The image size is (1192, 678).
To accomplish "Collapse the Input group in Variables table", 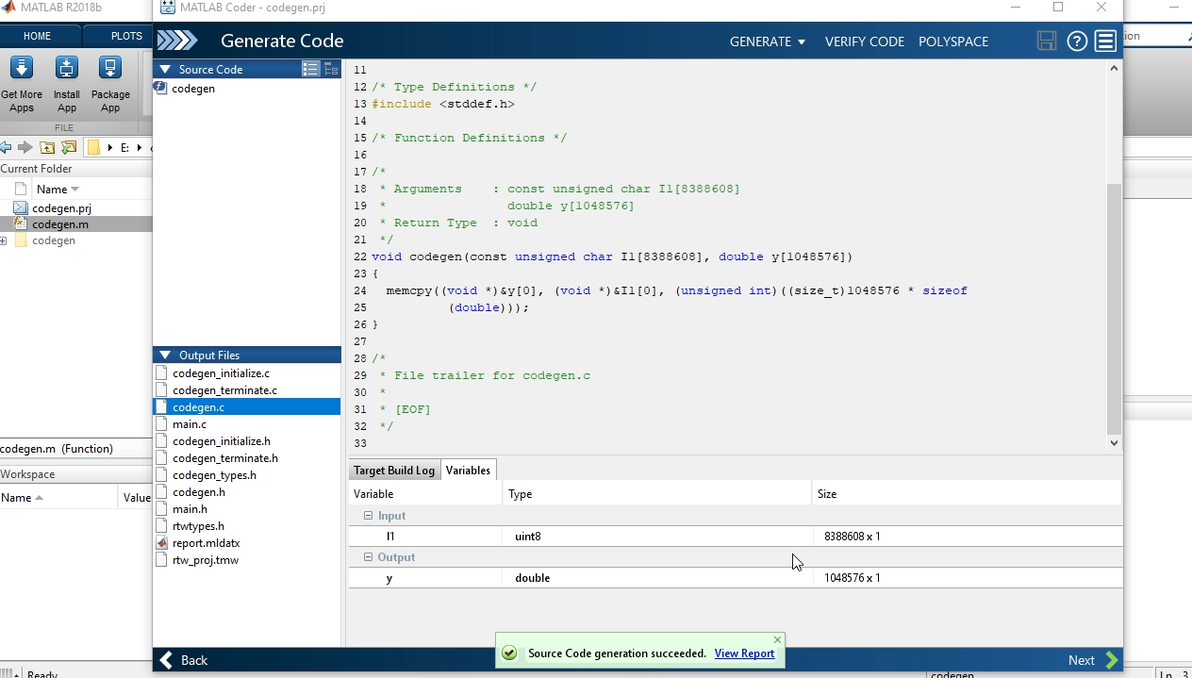I will click(x=367, y=515).
